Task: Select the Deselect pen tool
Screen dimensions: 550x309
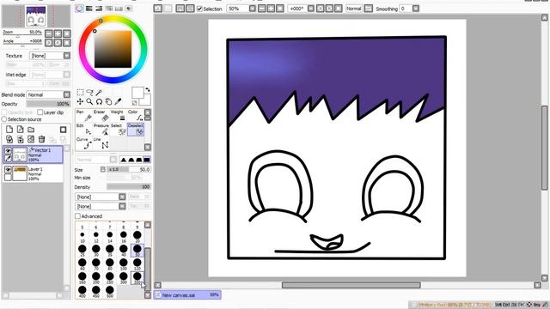Action: pos(136,130)
